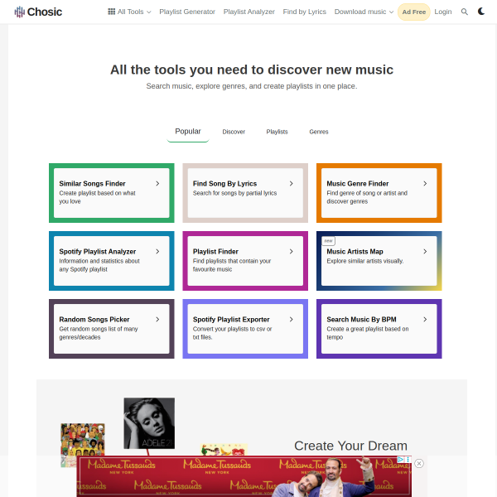This screenshot has height=497, width=497.
Task: Toggle dark mode with the moon icon
Action: (480, 12)
